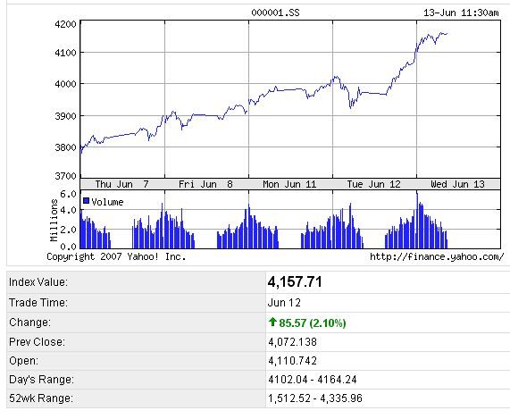Click the Prev Close label
The height and width of the screenshot is (419, 510).
click(38, 342)
